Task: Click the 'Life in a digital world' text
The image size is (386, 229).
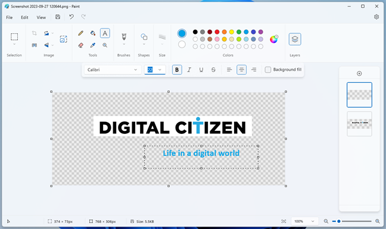Action: click(x=201, y=153)
